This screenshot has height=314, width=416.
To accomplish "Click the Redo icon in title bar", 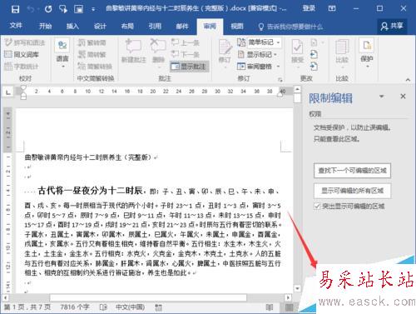I will 48,9.
